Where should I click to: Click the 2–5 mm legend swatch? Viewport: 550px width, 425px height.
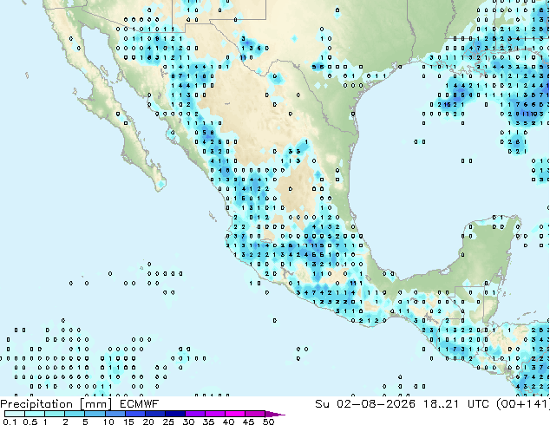click(75, 414)
